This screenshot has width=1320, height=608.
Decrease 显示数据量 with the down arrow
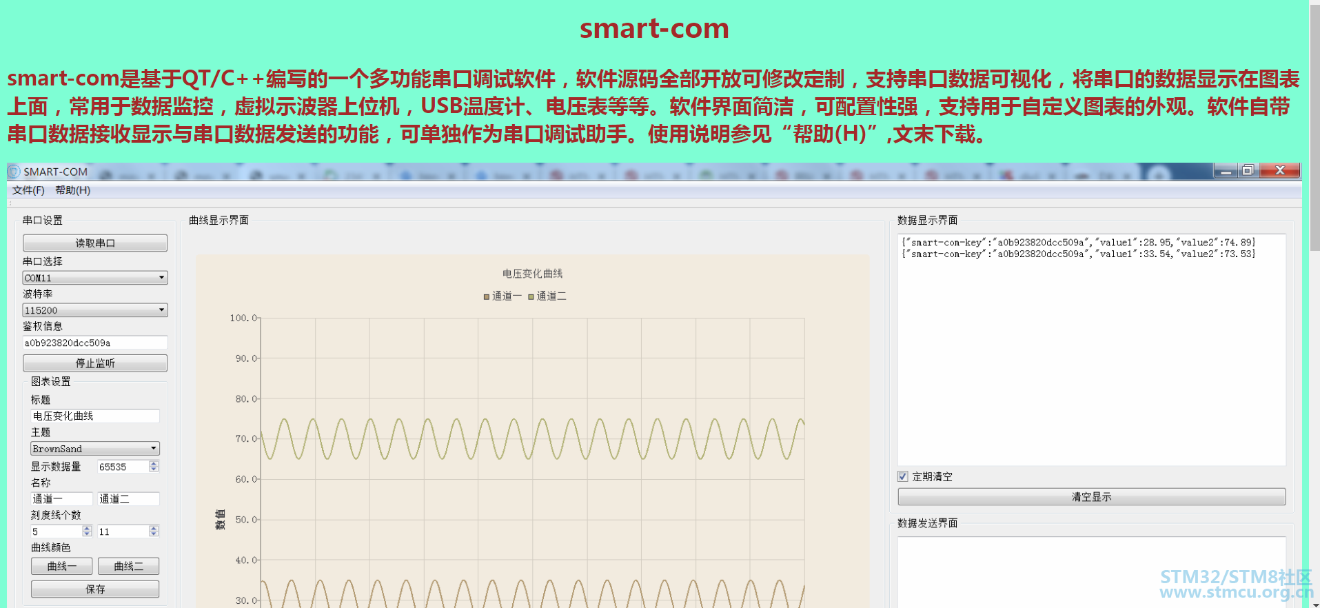pyautogui.click(x=154, y=470)
